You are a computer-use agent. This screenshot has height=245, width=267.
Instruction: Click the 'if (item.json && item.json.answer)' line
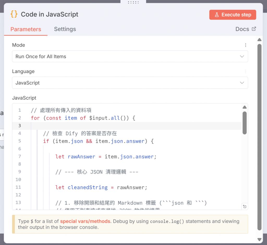click(98, 141)
